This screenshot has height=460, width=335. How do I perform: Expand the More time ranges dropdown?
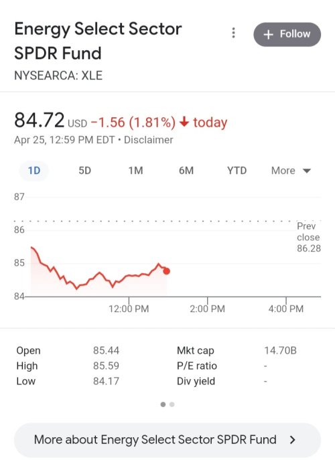(x=291, y=171)
